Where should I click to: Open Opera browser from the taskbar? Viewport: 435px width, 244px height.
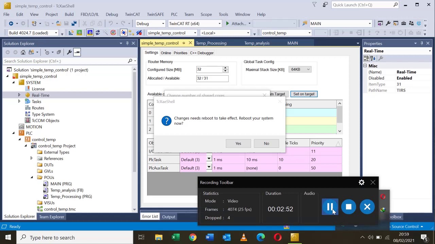point(278,238)
